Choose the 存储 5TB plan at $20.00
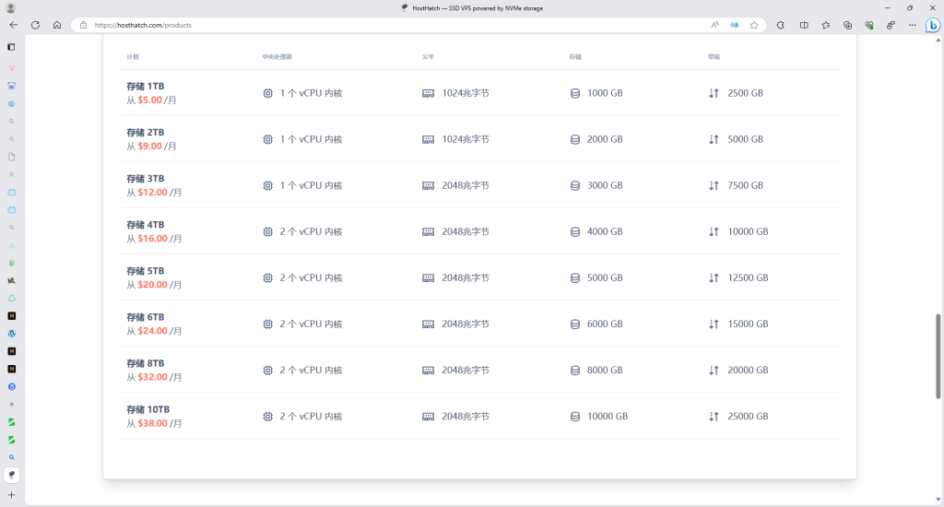944x507 pixels. 145,271
